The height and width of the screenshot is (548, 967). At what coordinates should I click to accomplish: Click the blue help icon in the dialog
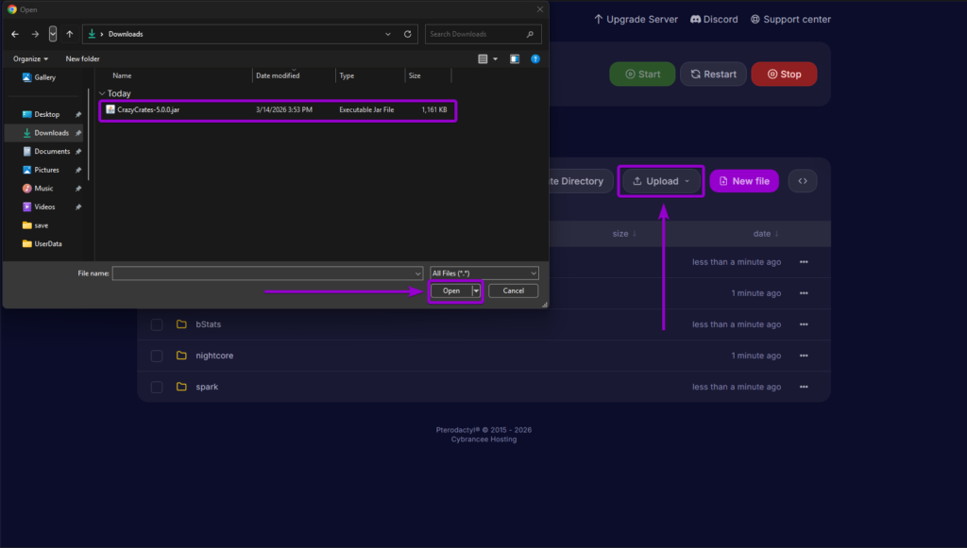click(535, 58)
